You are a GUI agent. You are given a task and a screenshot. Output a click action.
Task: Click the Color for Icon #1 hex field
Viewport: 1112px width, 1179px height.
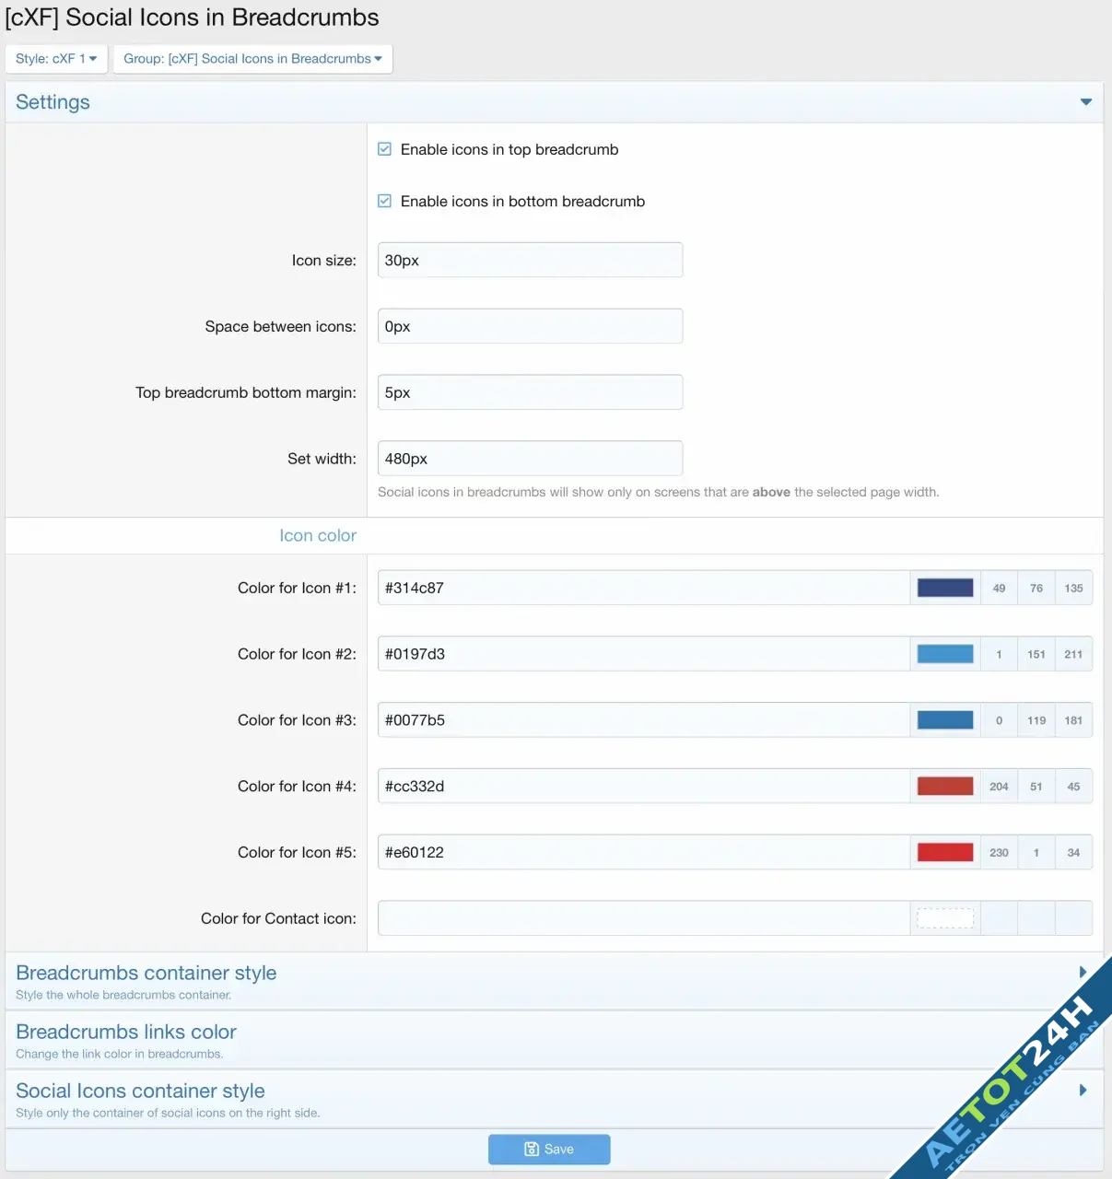[x=643, y=588]
